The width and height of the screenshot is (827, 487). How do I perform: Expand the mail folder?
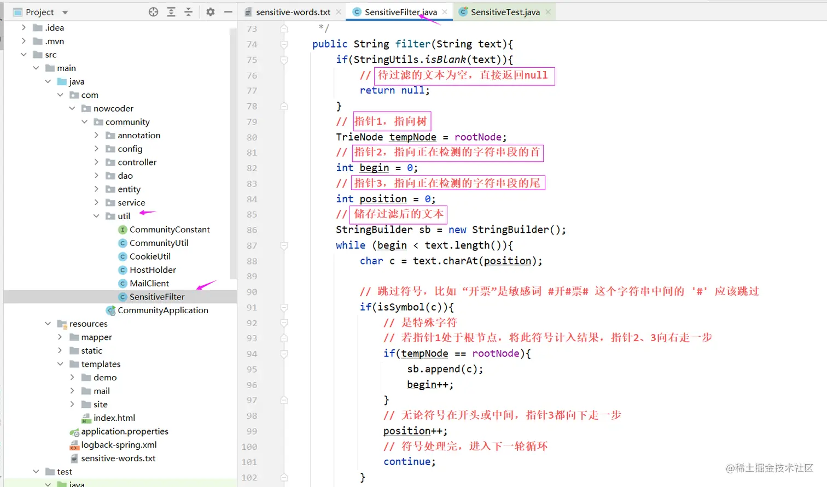(x=72, y=391)
